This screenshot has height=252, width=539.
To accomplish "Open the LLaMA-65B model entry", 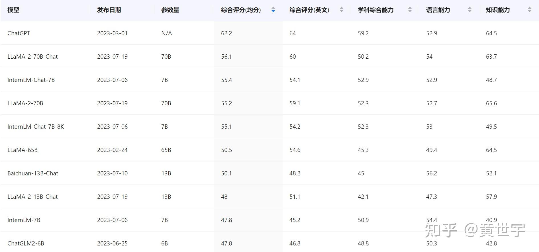I will pos(23,150).
